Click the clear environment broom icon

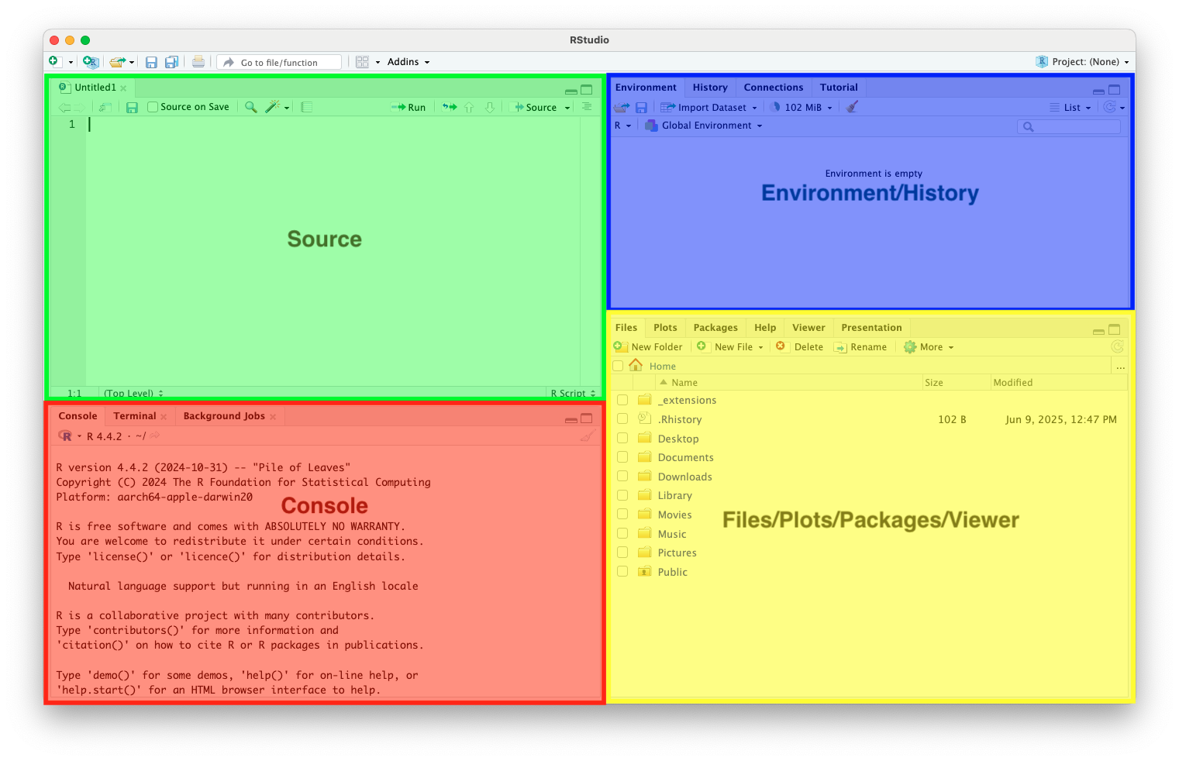point(852,107)
